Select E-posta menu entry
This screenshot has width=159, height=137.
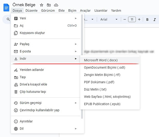(46, 51)
